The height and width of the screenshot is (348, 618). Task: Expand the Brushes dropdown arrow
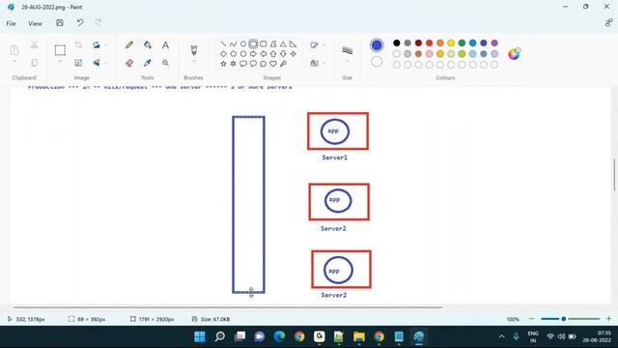(193, 62)
